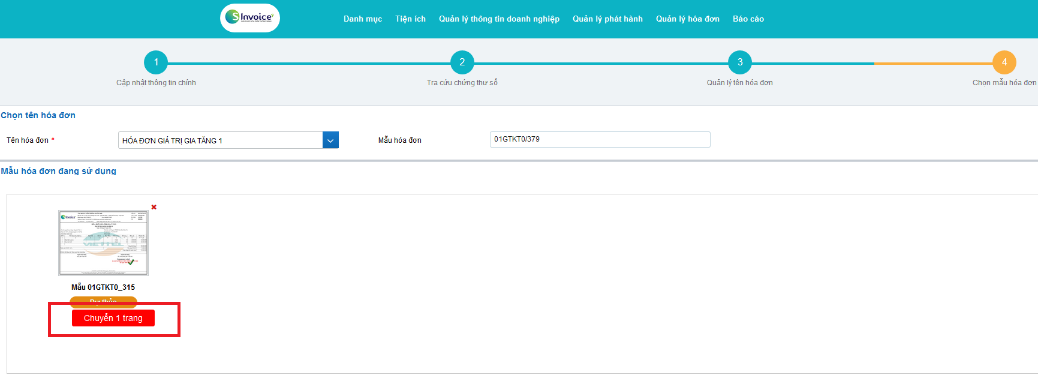Open the Tiện ích menu

(x=410, y=19)
